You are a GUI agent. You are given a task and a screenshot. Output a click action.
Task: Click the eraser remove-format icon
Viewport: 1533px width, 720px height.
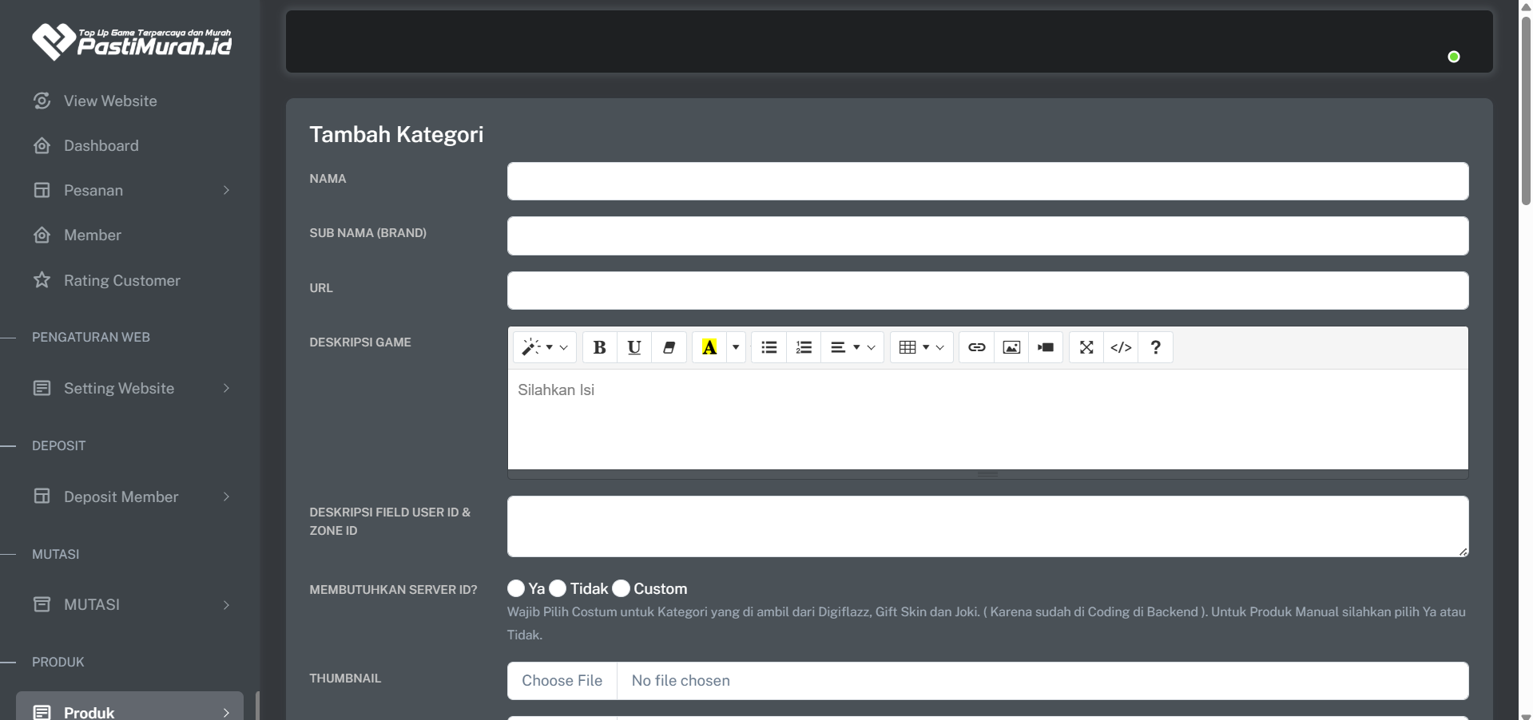click(669, 347)
